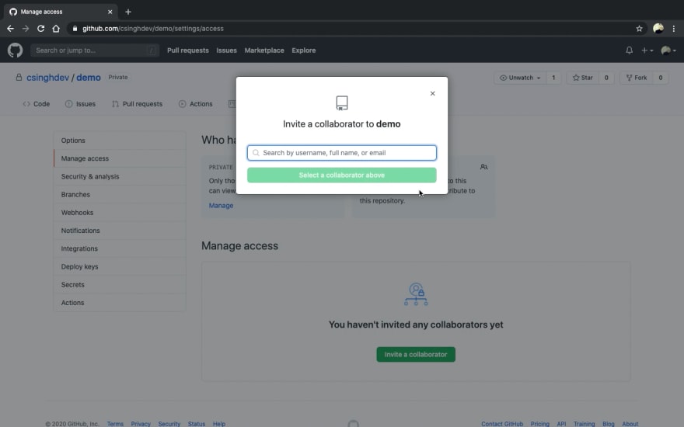Focus the Search or jump to field

pyautogui.click(x=95, y=50)
